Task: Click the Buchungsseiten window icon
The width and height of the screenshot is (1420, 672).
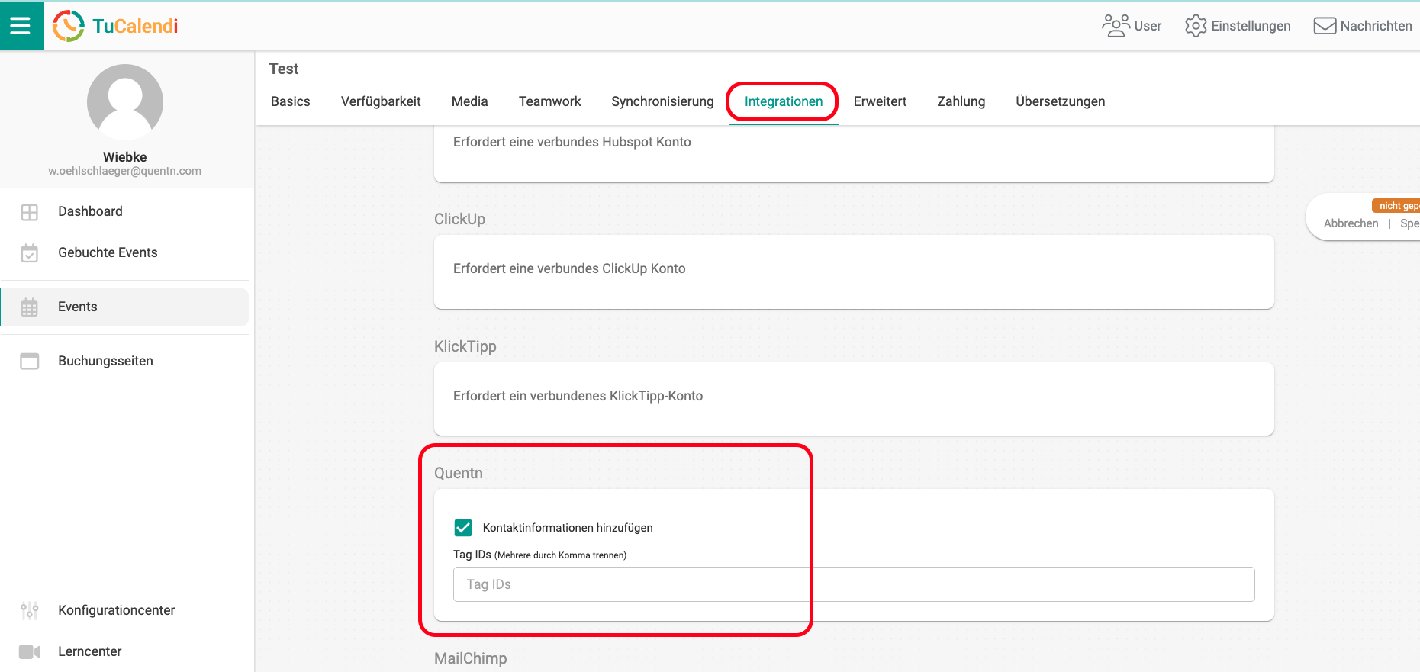Action: coord(30,362)
